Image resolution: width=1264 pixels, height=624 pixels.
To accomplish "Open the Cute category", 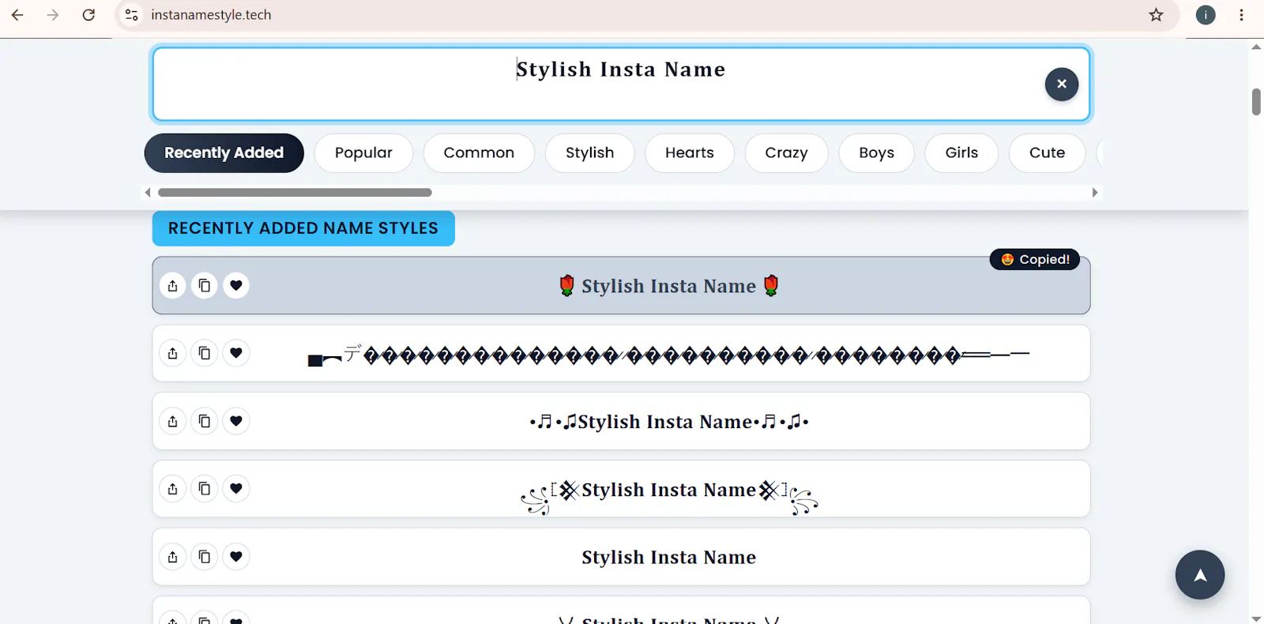I will [1048, 153].
